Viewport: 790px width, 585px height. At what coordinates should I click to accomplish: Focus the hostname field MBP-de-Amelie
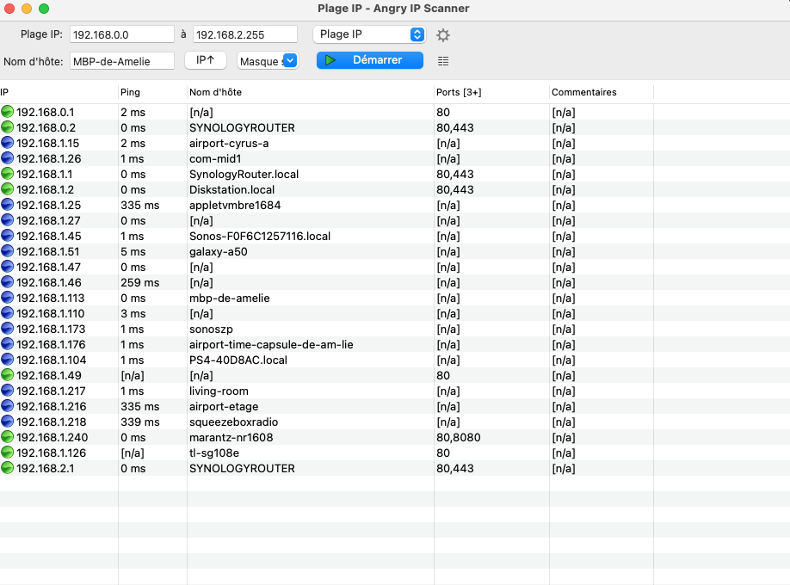(x=122, y=61)
